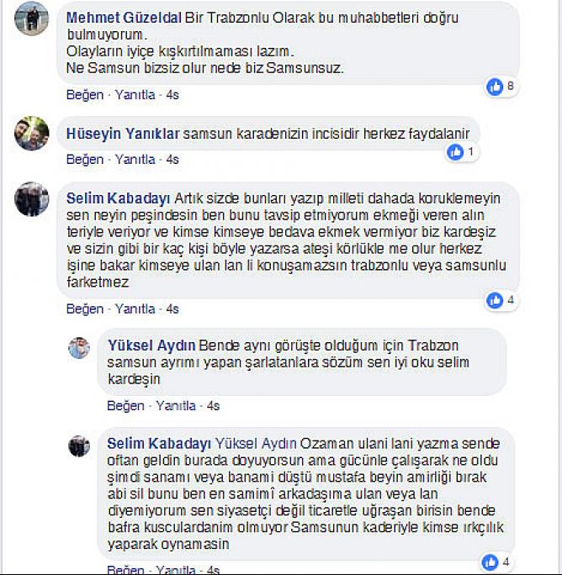Open Selim Kabadayı's small avatar on the reply

tap(79, 446)
